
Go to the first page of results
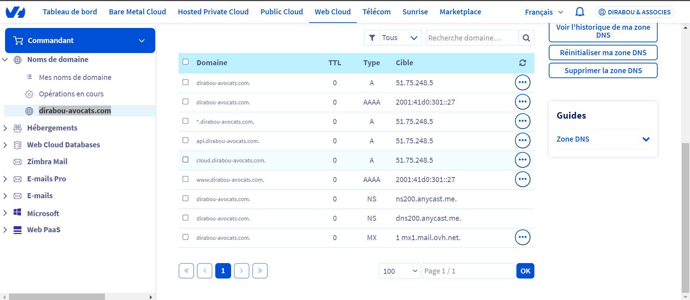(x=186, y=271)
